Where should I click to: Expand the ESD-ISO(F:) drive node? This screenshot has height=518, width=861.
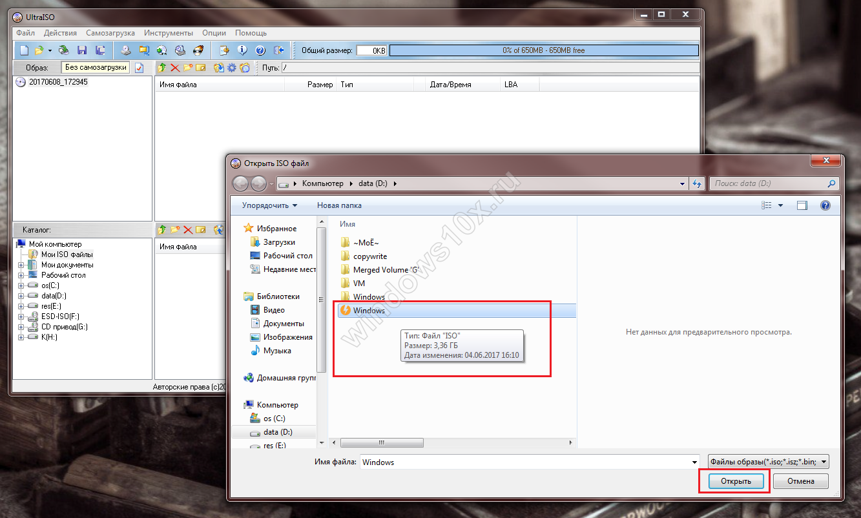[21, 316]
